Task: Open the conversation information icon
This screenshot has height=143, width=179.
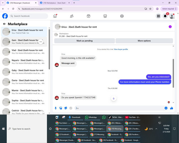Action: (x=170, y=27)
